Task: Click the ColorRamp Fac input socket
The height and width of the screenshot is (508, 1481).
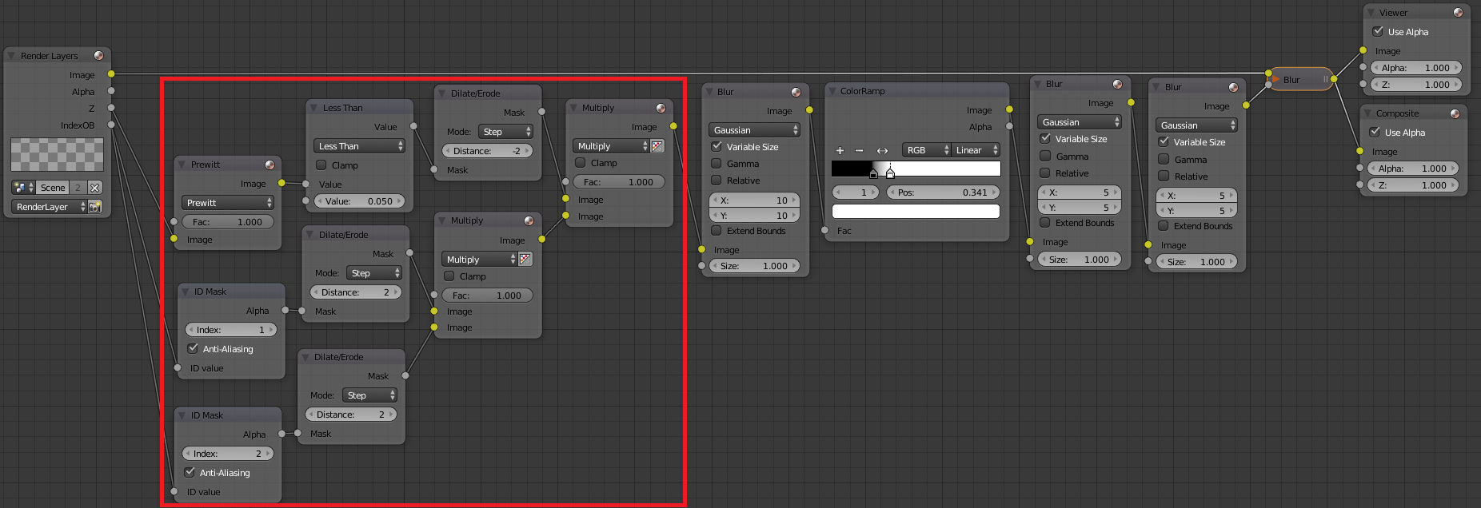Action: point(824,230)
